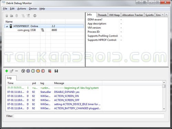
Task: Click the tag column header in log
Action: pyautogui.click(x=46, y=83)
